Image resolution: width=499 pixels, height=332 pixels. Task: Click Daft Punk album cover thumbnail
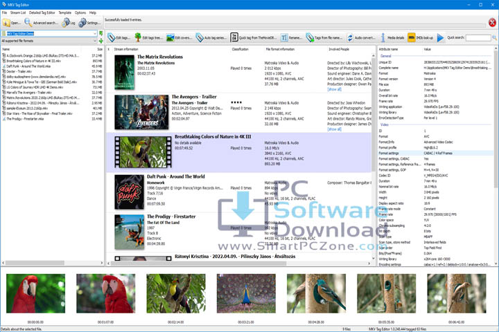pos(129,192)
